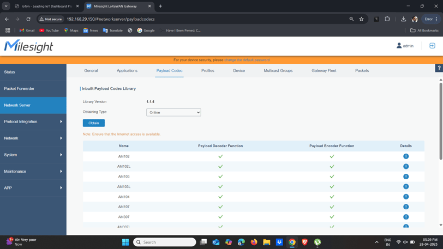Click the Air: Very poor weather widget
Image resolution: width=443 pixels, height=249 pixels.
[x=21, y=242]
